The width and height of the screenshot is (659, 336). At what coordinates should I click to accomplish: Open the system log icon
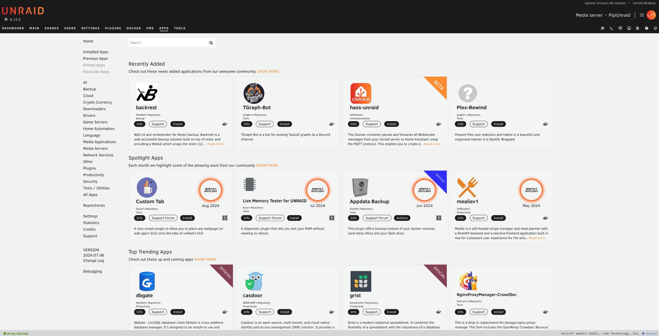638,28
